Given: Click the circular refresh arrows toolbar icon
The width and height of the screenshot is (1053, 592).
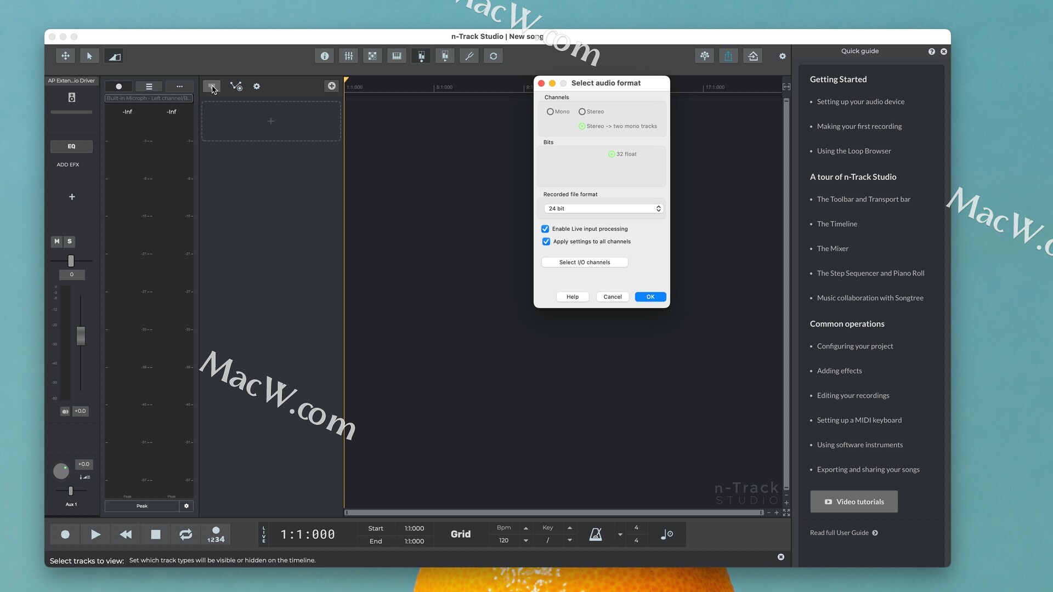Looking at the screenshot, I should (494, 56).
